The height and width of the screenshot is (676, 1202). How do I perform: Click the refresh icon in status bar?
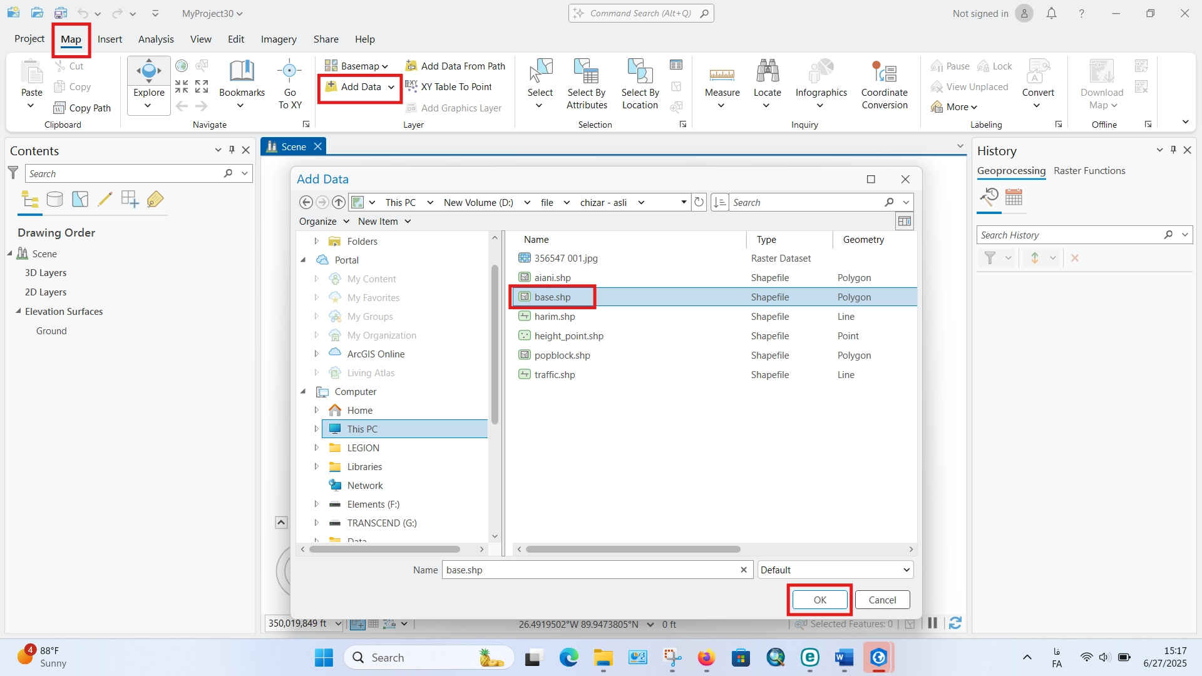(x=955, y=623)
